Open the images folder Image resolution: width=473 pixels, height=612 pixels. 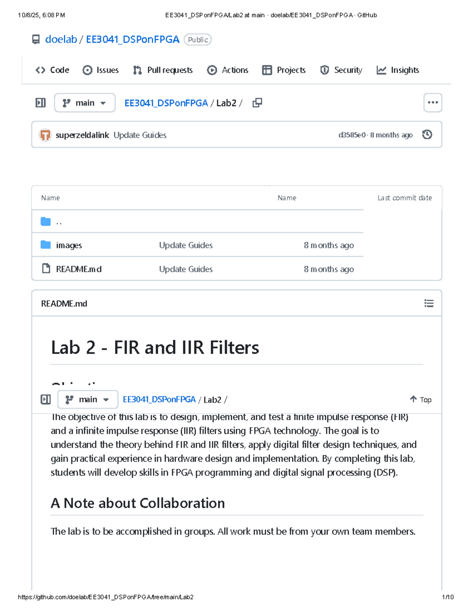pos(69,245)
